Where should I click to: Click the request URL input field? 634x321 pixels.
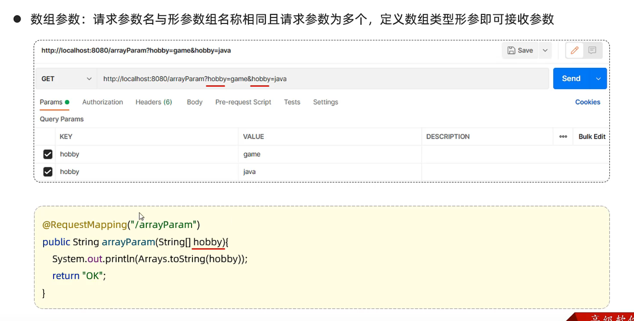tap(323, 79)
